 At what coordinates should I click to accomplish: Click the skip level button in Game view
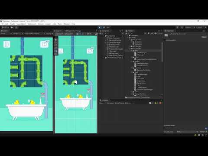pyautogui.click(x=44, y=44)
